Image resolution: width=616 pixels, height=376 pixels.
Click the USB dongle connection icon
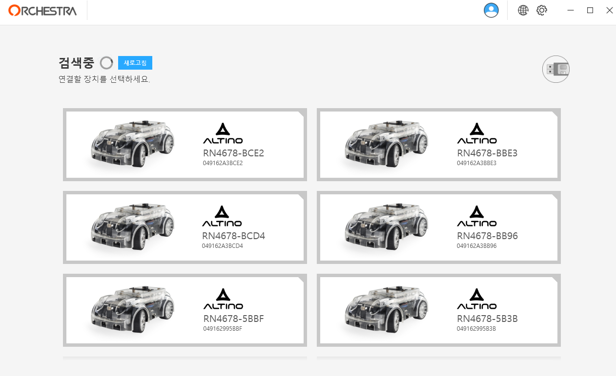pos(556,69)
